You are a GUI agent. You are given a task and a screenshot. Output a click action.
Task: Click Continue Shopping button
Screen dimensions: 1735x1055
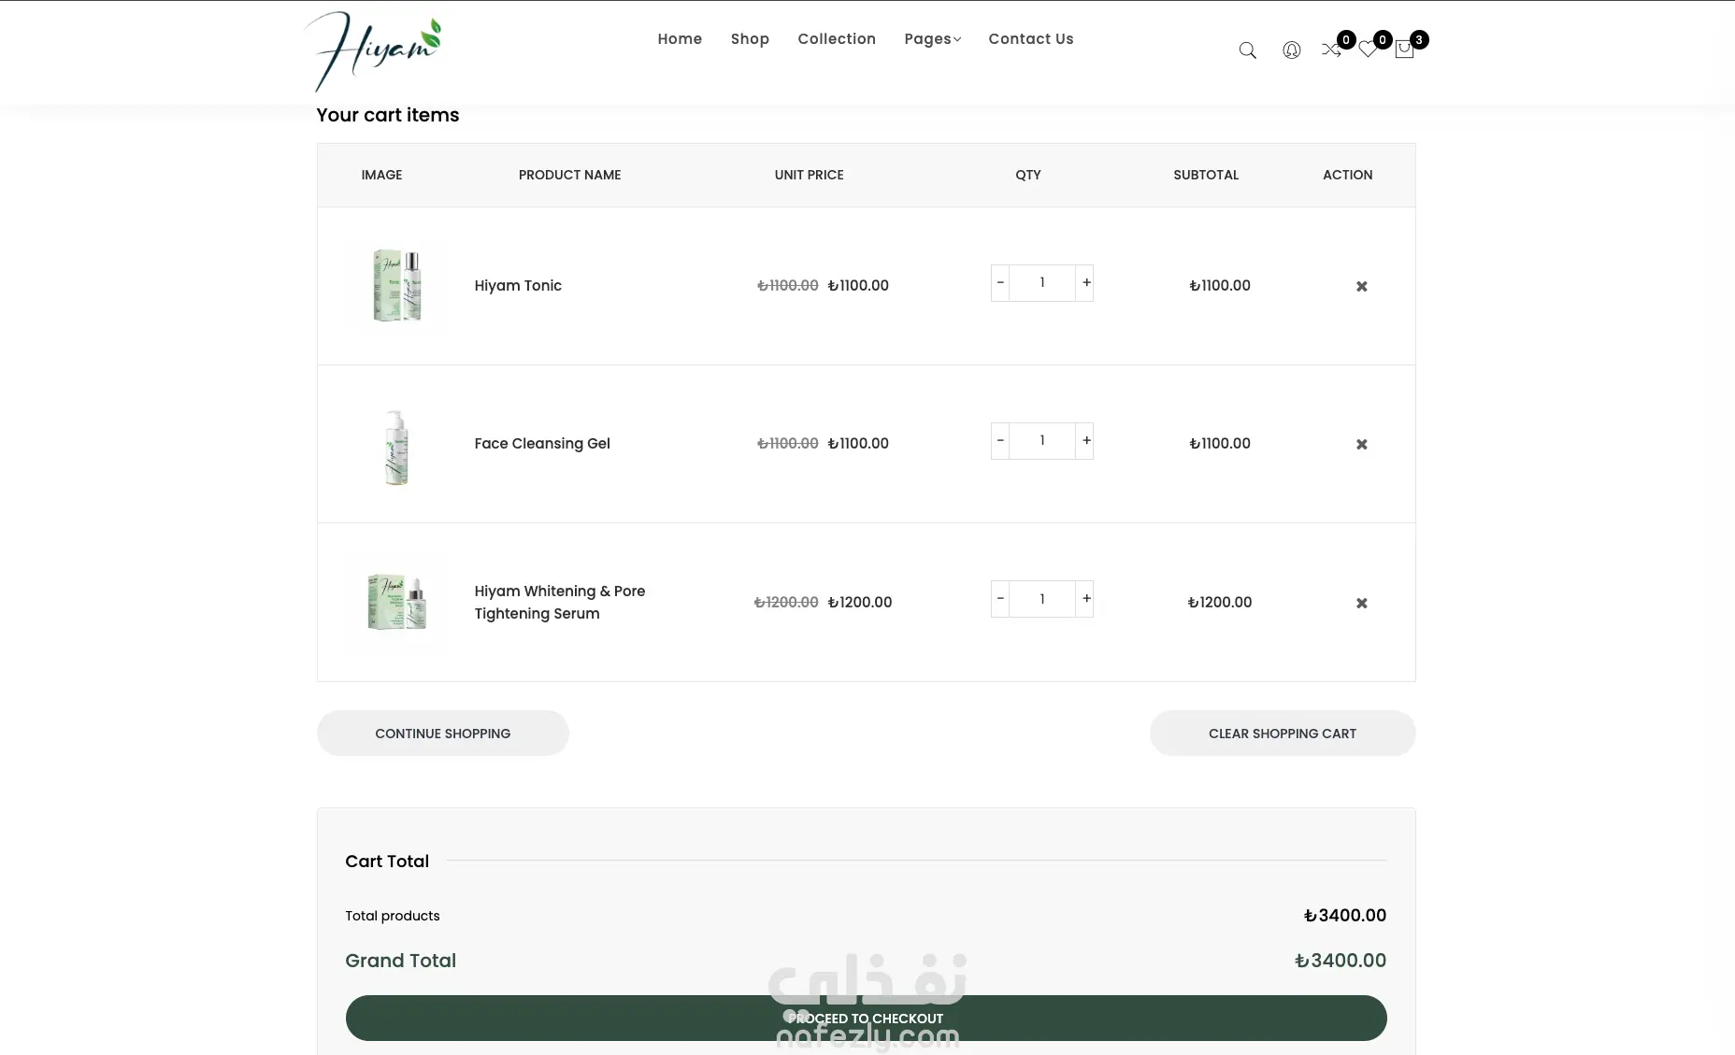(443, 734)
